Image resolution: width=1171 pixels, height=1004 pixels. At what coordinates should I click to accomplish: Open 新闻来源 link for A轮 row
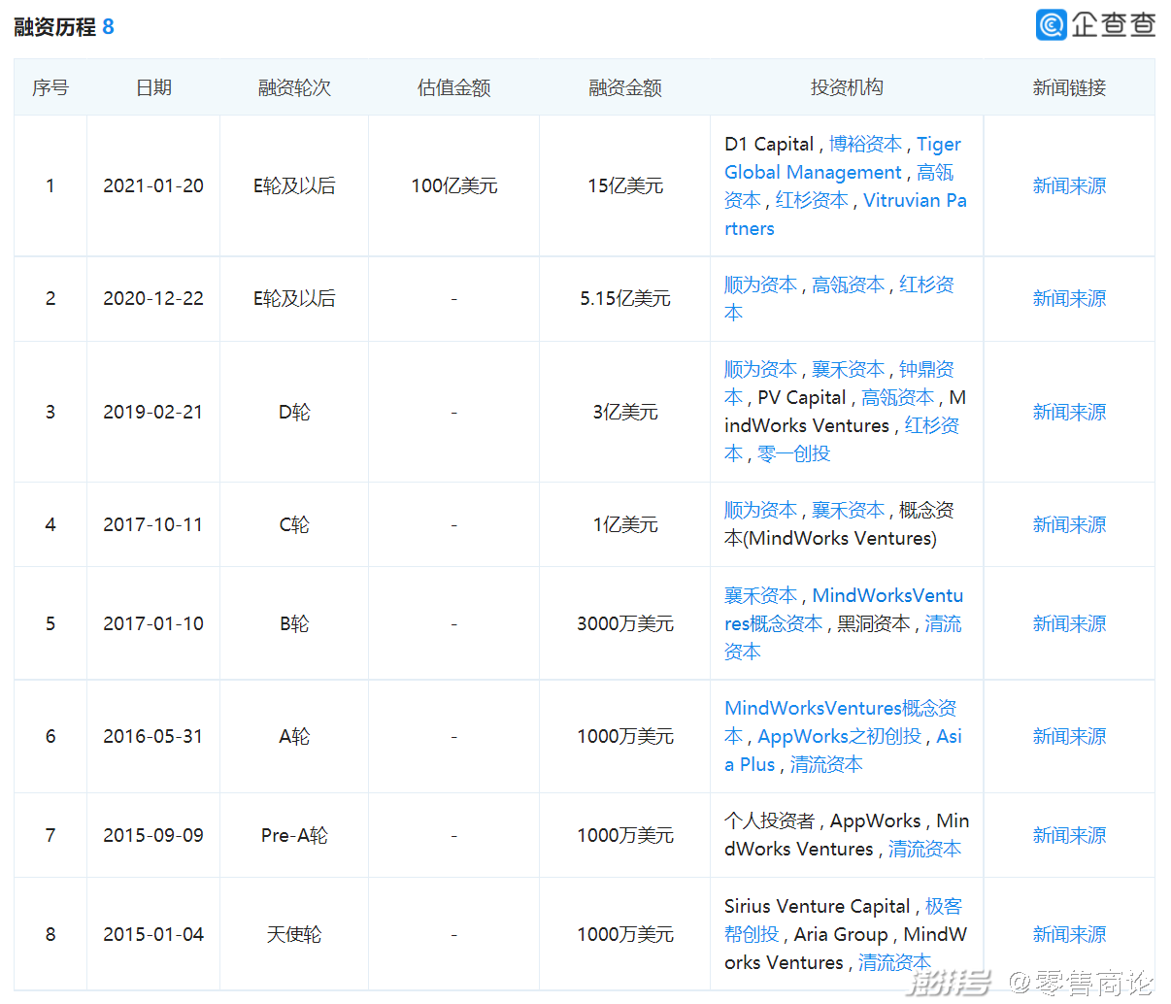coord(1069,736)
